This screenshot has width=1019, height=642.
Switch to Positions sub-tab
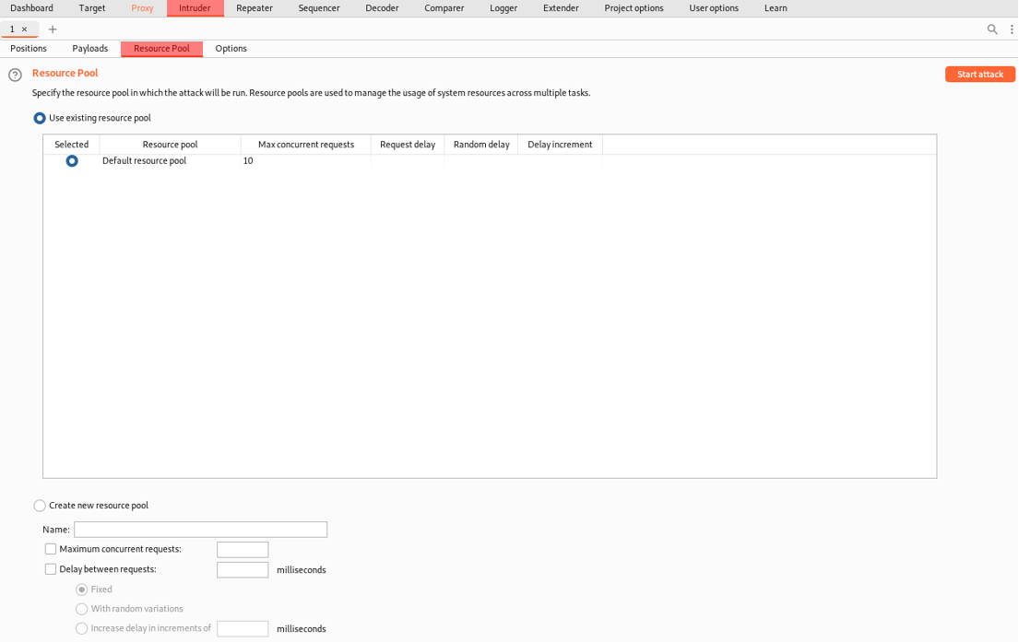[x=29, y=49]
